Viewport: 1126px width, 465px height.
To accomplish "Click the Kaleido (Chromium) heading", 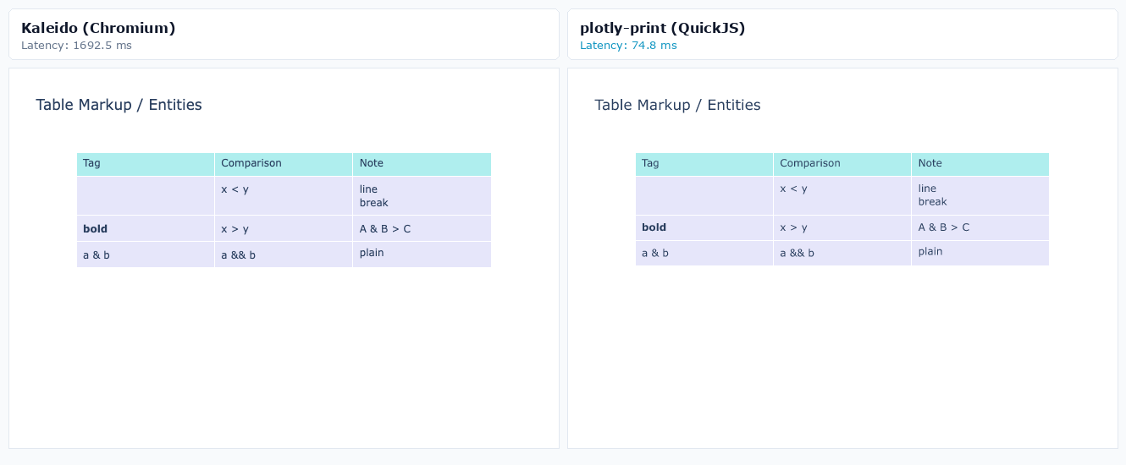I will tap(98, 28).
